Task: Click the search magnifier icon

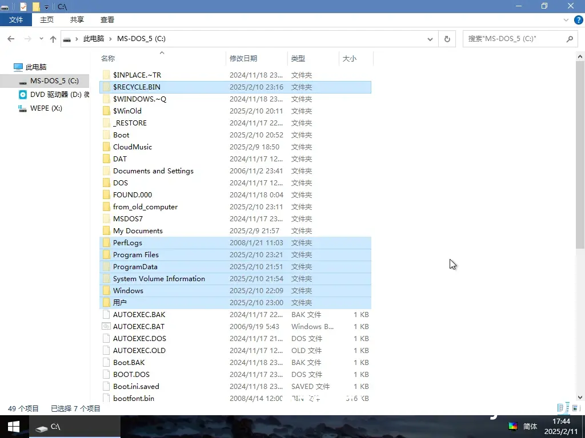Action: tap(570, 39)
